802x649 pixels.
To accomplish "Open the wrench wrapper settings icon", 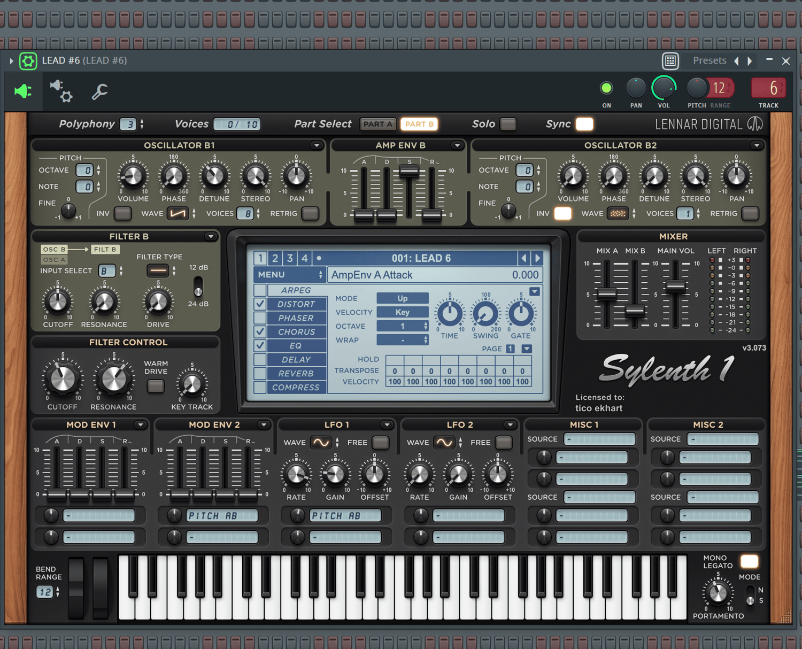I will pyautogui.click(x=99, y=91).
